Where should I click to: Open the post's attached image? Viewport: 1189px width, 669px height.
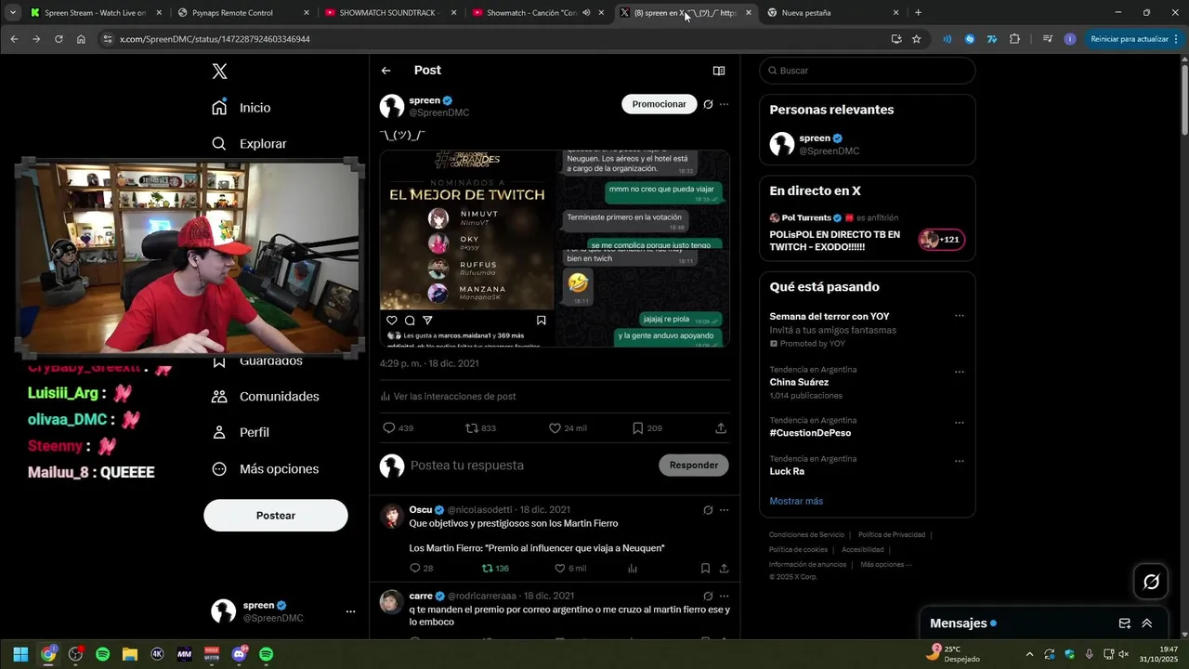[555, 248]
